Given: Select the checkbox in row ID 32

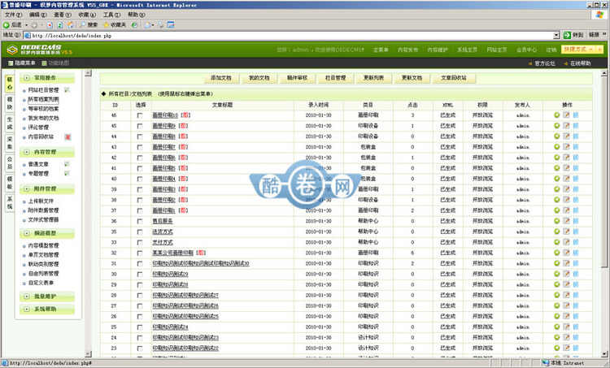Looking at the screenshot, I should 140,253.
